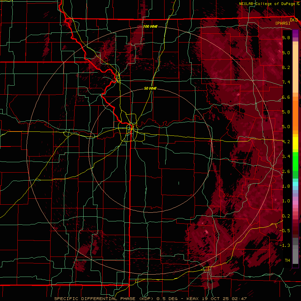Screen dimensions: 301x301
Task: Click the 7.4 scale value
Action: (x=286, y=82)
